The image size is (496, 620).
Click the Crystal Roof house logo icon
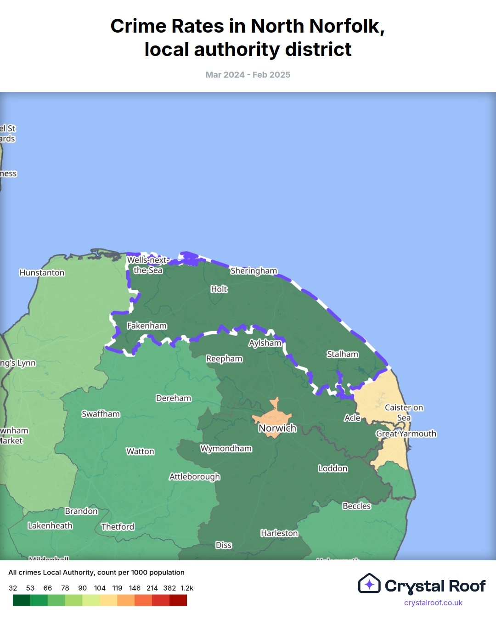369,584
